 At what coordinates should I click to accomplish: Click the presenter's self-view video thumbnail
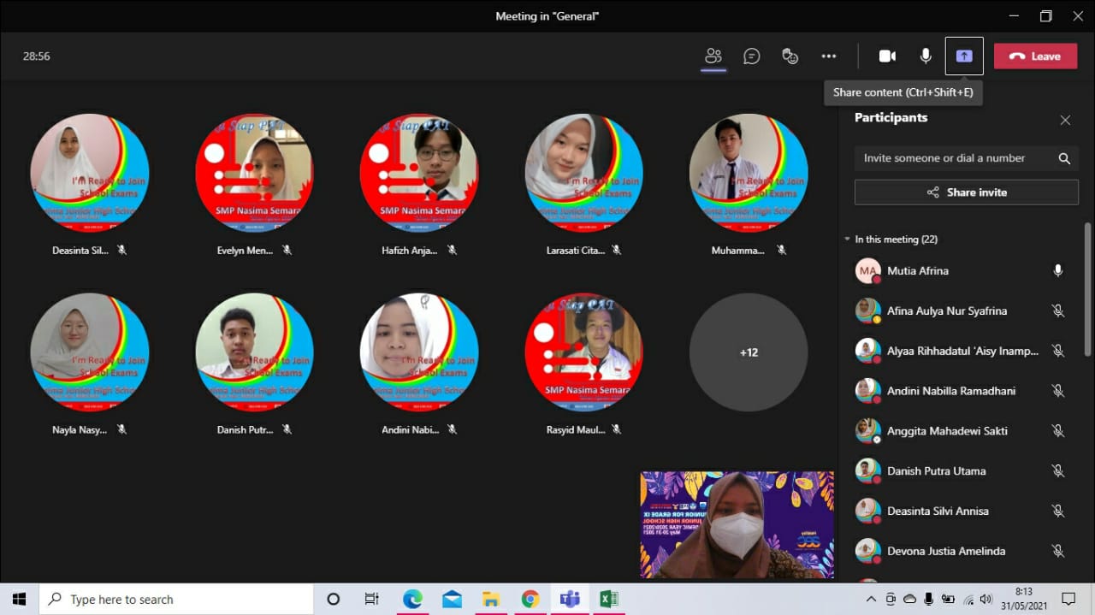click(x=737, y=524)
